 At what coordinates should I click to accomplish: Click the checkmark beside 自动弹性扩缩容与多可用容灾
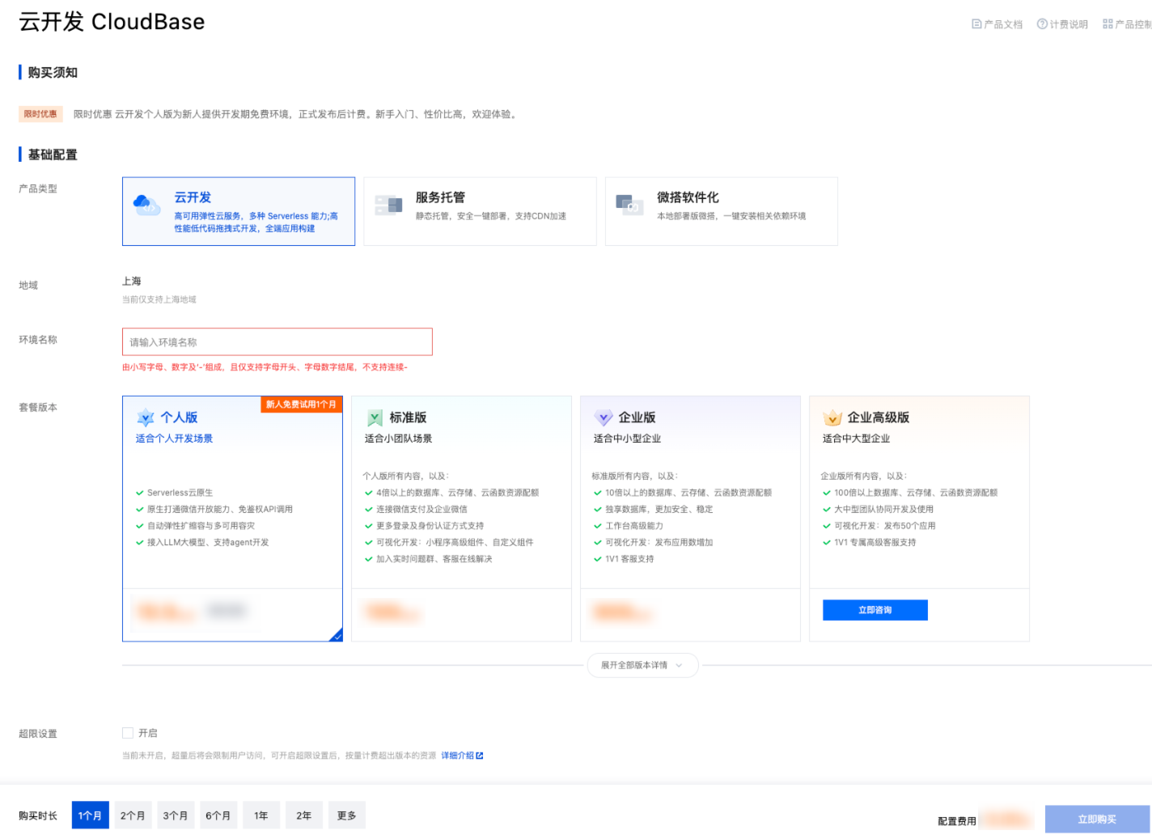click(x=140, y=526)
